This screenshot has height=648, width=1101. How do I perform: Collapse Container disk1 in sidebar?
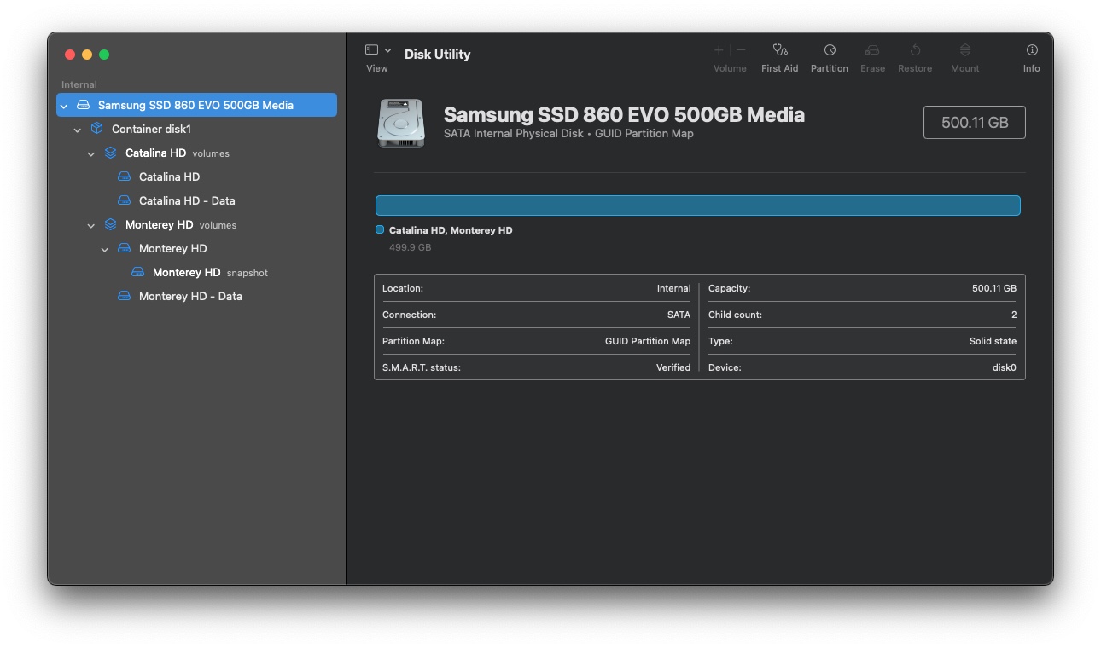click(x=78, y=130)
